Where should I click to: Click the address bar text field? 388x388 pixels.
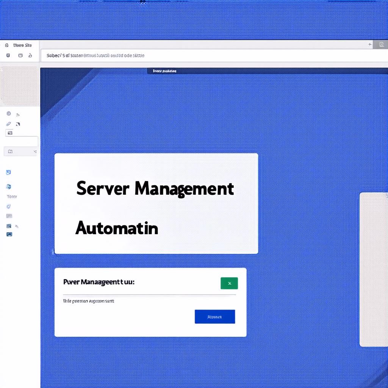coord(212,55)
